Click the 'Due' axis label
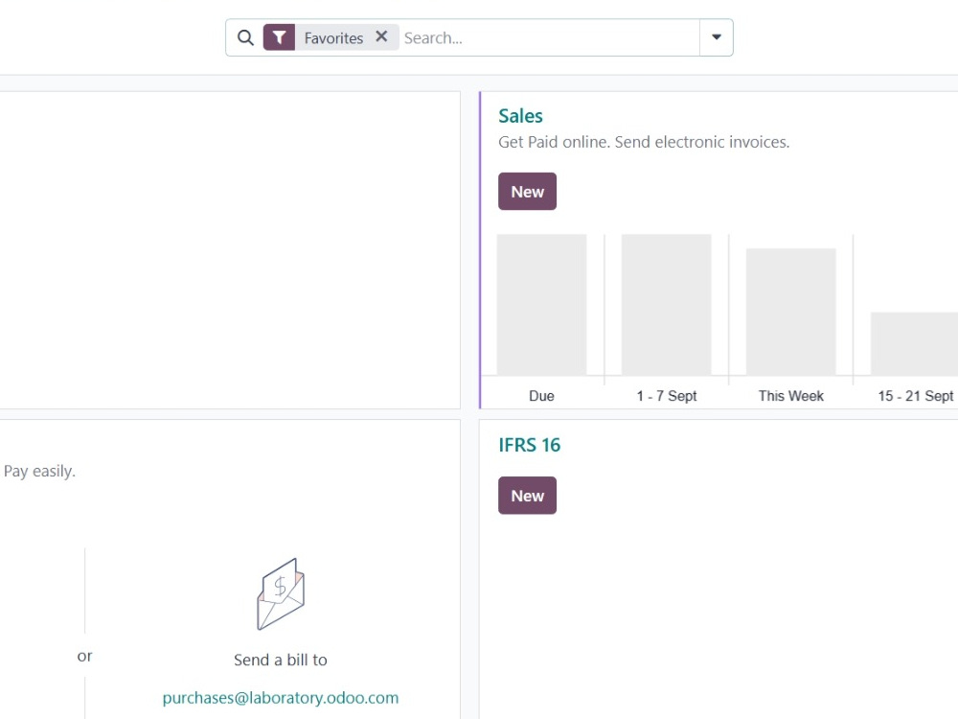The width and height of the screenshot is (958, 719). [x=541, y=396]
